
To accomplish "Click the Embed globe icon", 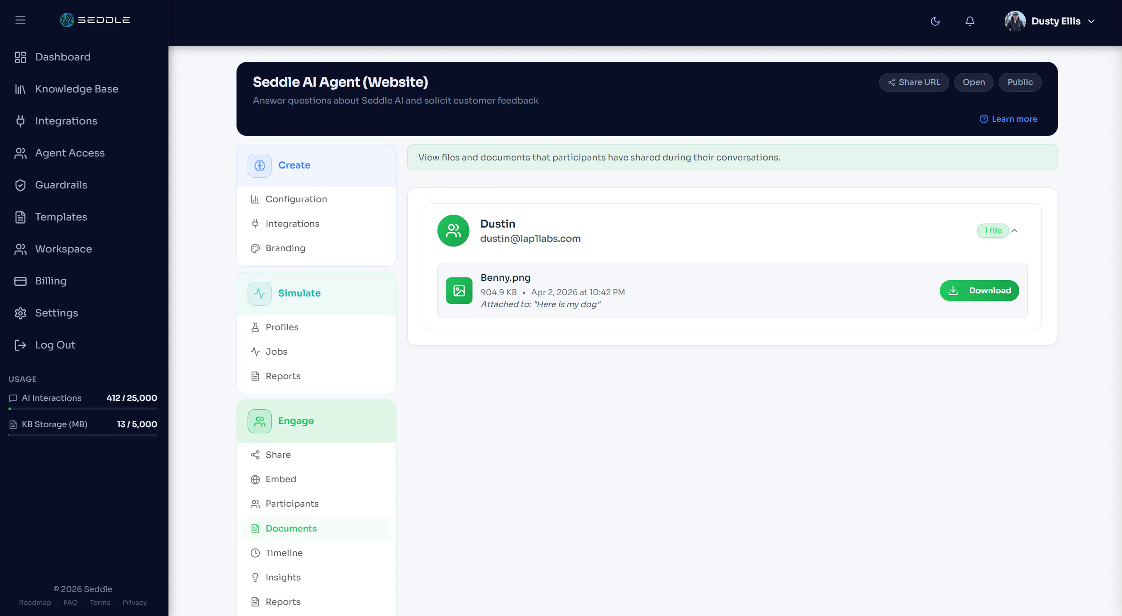I will pyautogui.click(x=255, y=480).
